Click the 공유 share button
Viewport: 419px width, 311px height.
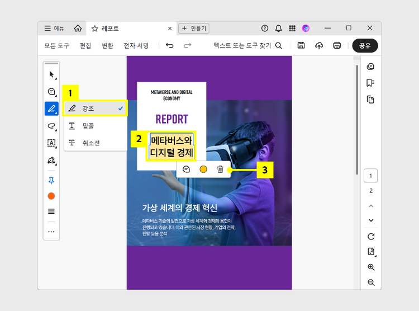(x=365, y=45)
